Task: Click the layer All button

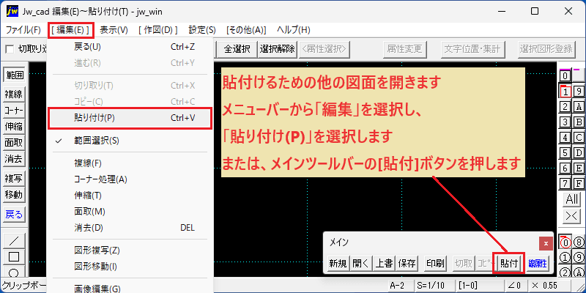Action: click(572, 199)
